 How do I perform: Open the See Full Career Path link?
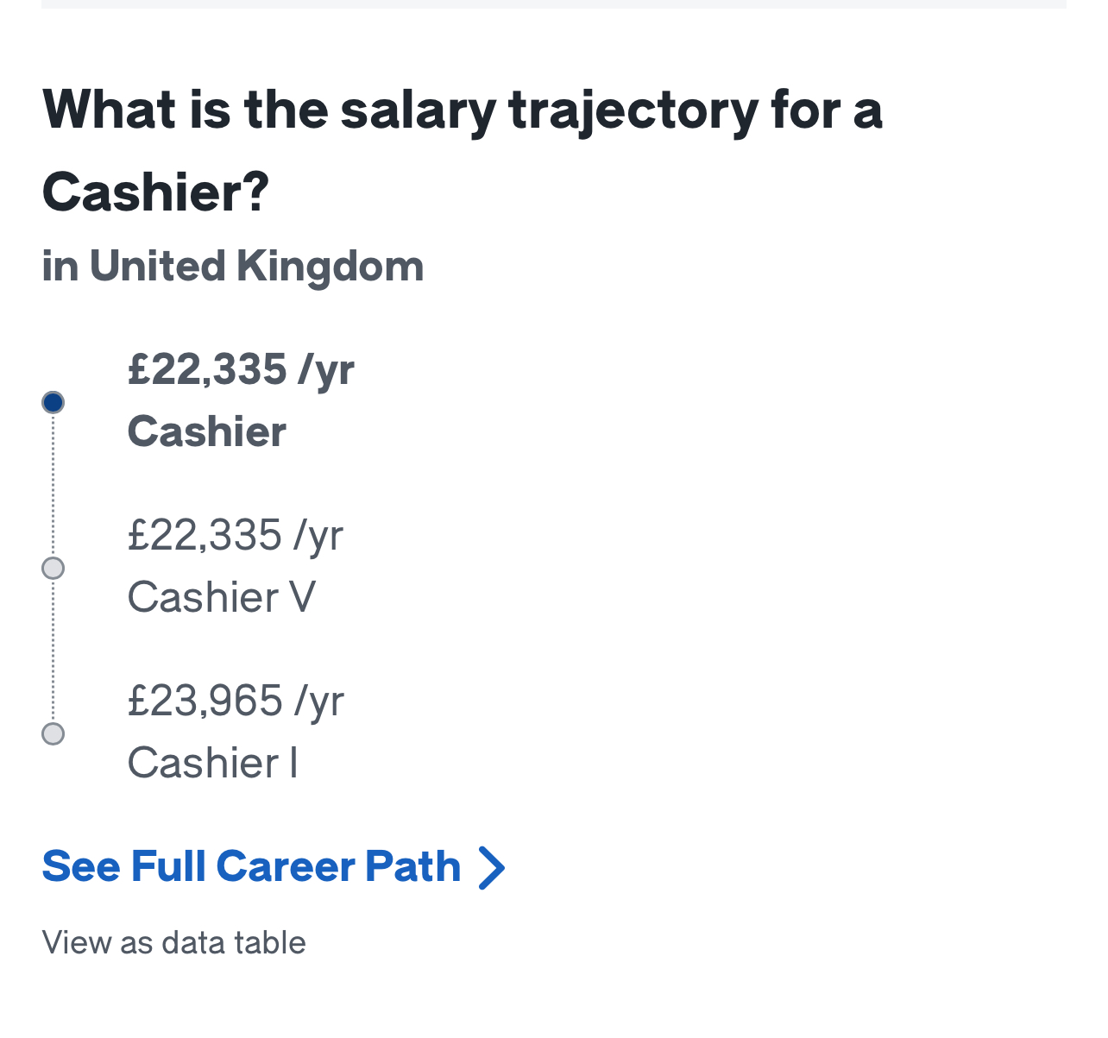click(x=274, y=866)
